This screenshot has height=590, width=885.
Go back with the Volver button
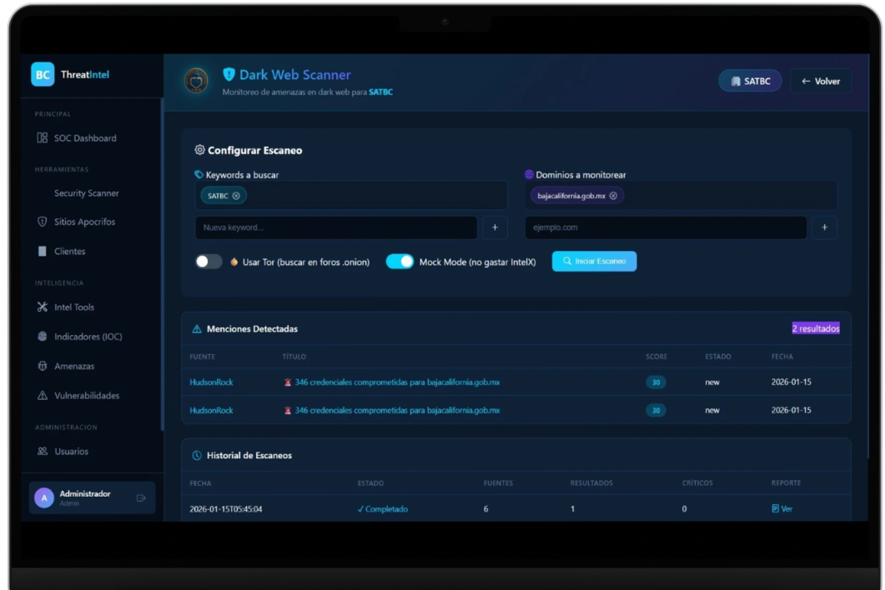(821, 81)
